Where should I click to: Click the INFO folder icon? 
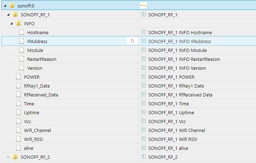18,23
